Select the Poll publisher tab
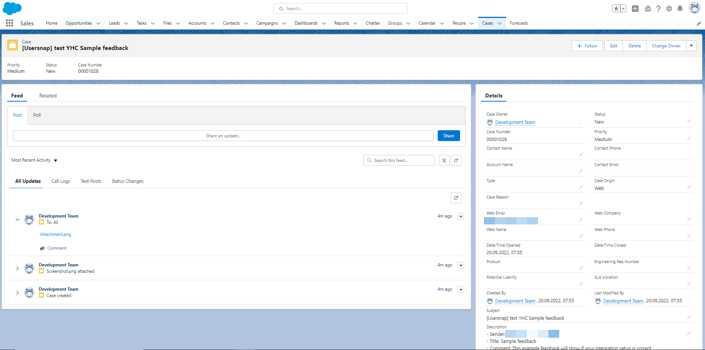The width and height of the screenshot is (705, 350). point(37,115)
